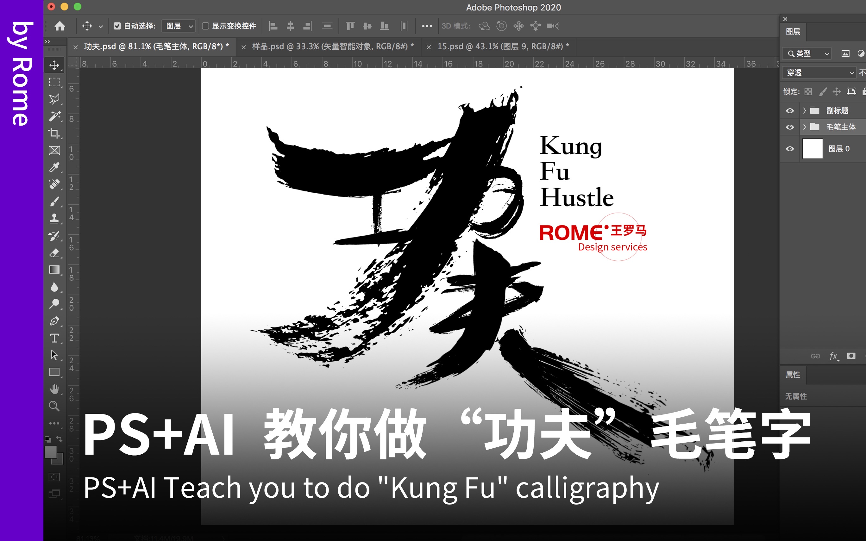The height and width of the screenshot is (541, 866).
Task: Go to the Home screen icon
Action: pos(60,26)
